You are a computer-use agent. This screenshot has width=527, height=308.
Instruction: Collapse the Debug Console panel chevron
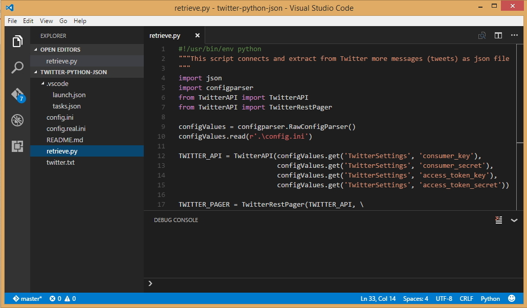pyautogui.click(x=514, y=220)
